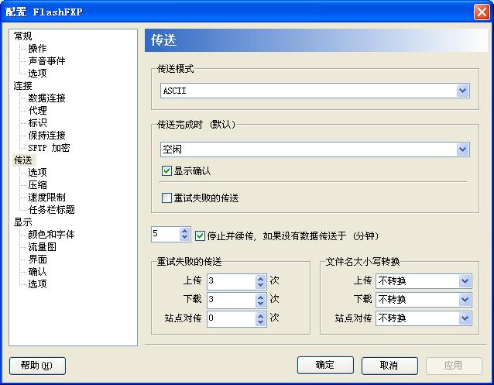Increase the 上传 retry count
This screenshot has height=385, width=494.
point(260,278)
